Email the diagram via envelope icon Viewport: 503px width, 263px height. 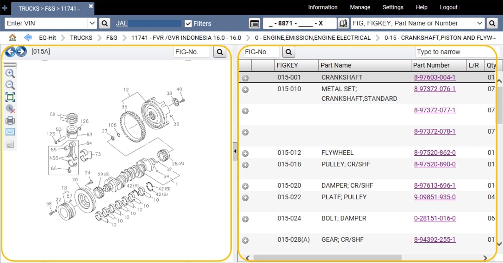(10, 132)
